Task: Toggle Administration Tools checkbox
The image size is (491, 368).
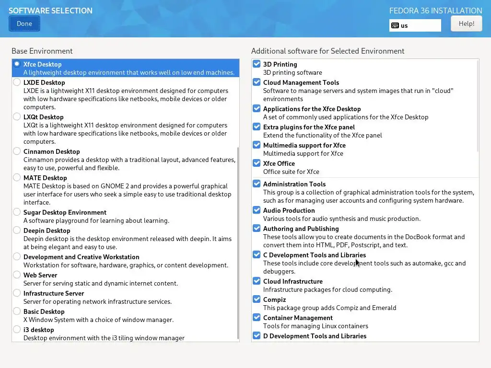Action: (257, 184)
